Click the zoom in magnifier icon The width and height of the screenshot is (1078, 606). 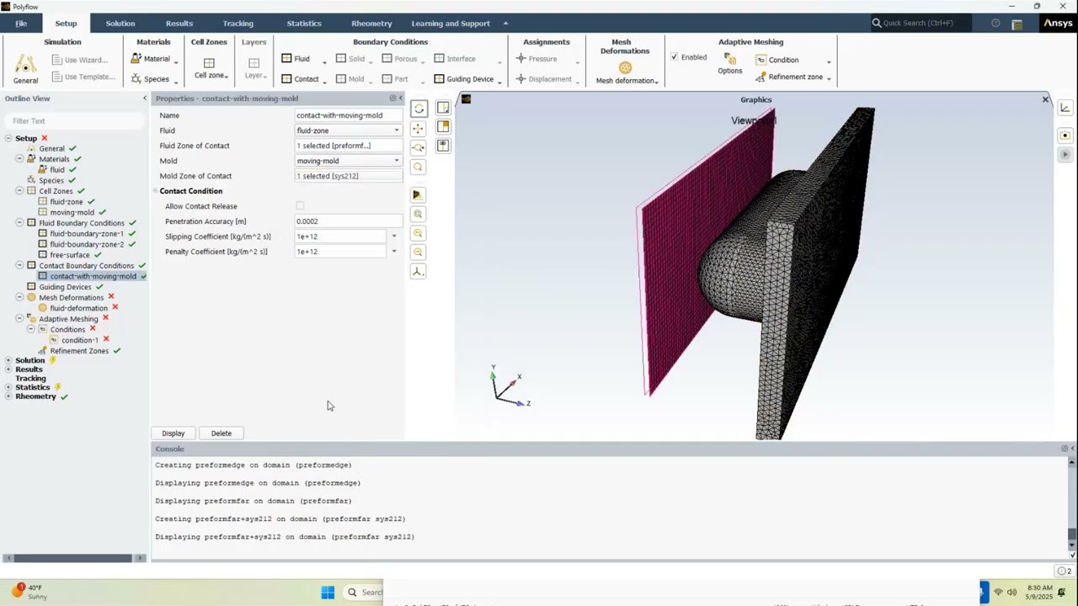pos(417,233)
